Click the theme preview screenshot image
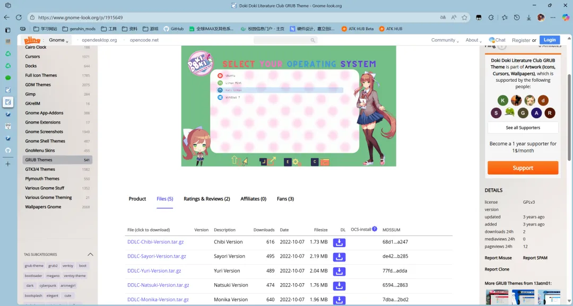 pos(289,106)
